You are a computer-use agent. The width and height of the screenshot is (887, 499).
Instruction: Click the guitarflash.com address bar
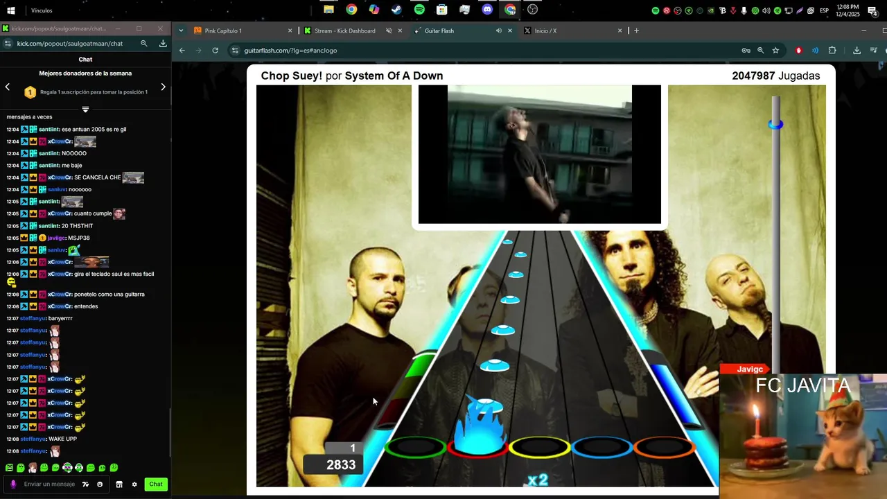click(x=485, y=51)
